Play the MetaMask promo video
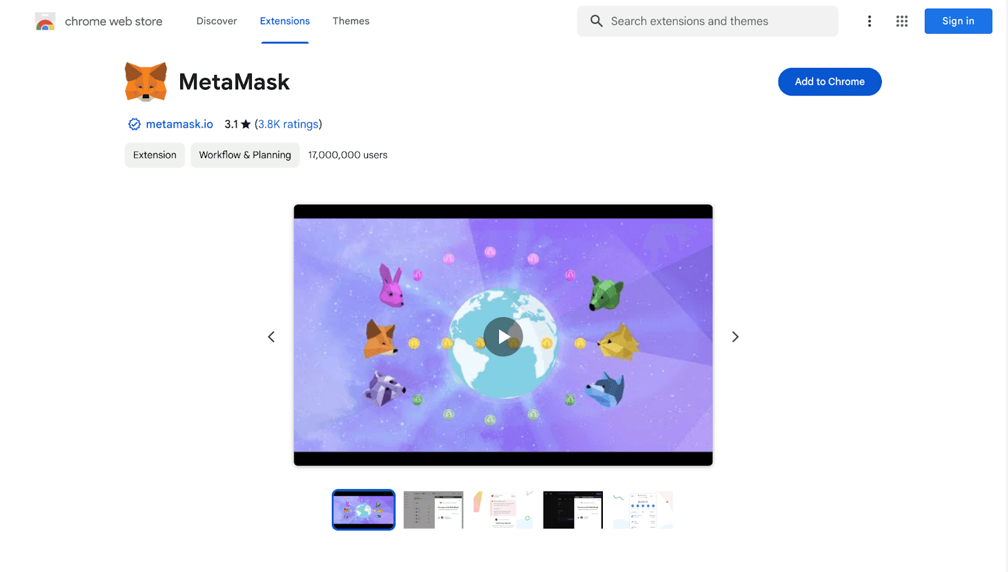The height and width of the screenshot is (572, 1008). coord(503,337)
